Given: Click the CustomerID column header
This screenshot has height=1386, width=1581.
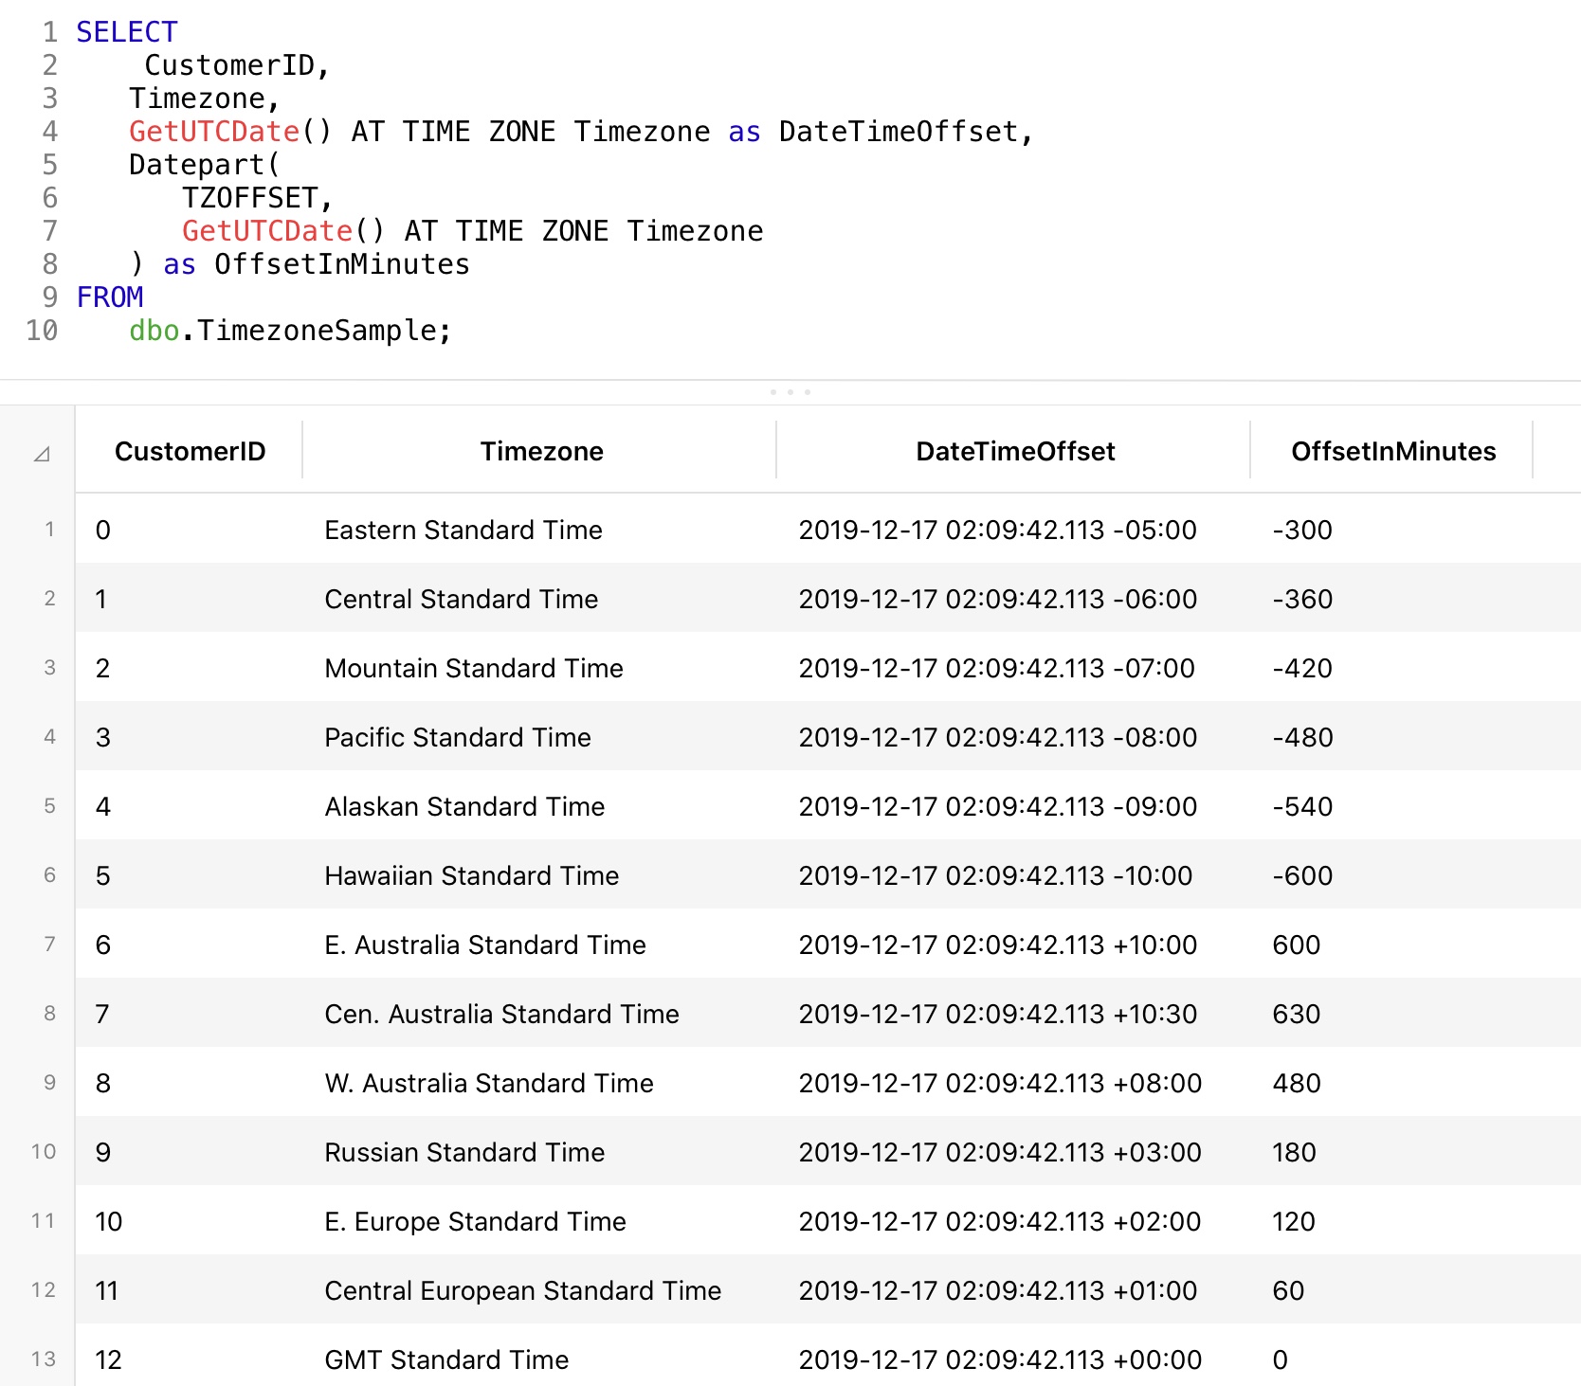Looking at the screenshot, I should (x=190, y=451).
